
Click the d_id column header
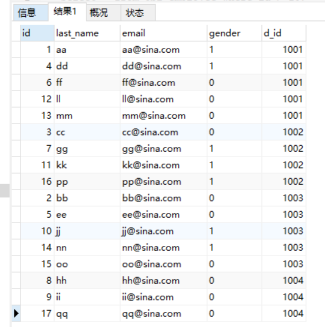pyautogui.click(x=284, y=33)
